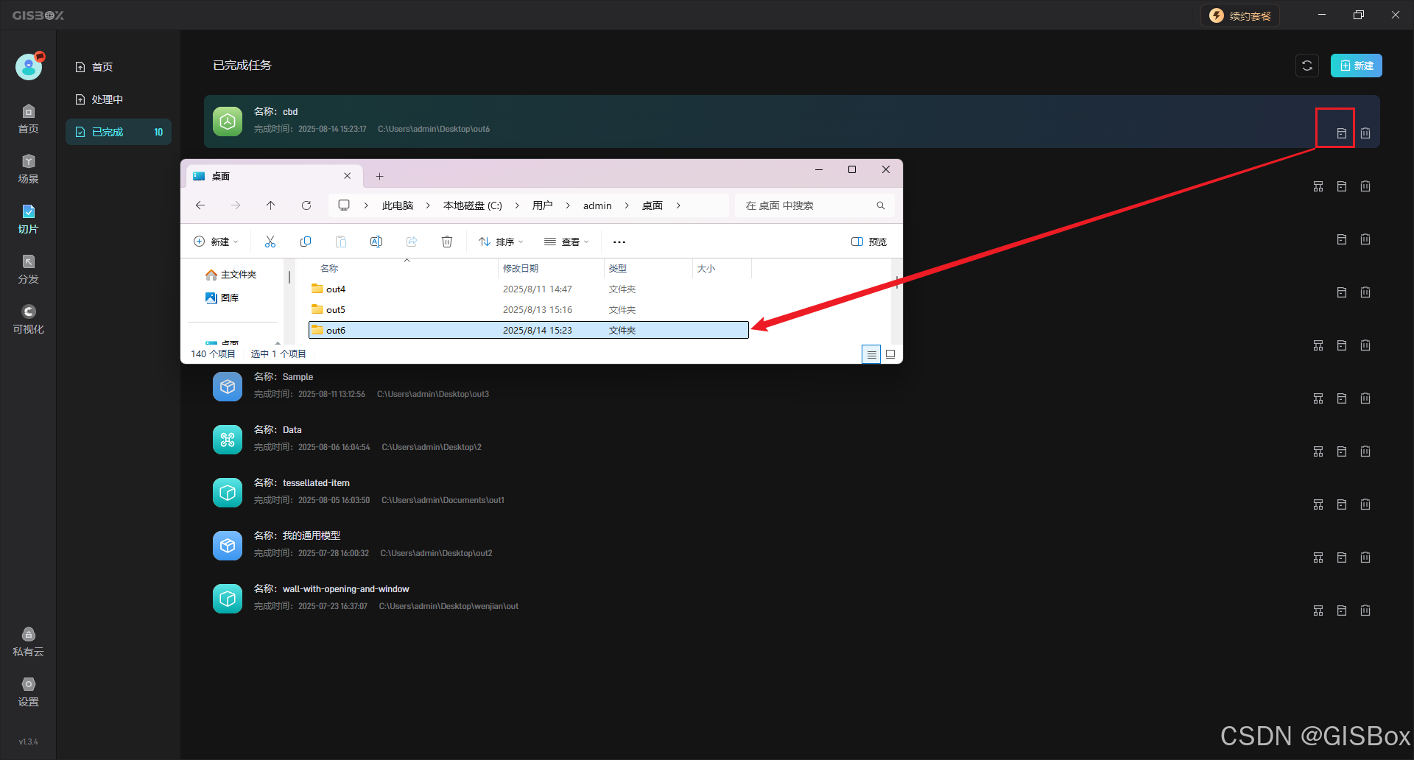This screenshot has width=1414, height=760.
Task: Switch Explorer to details list view
Action: tap(871, 354)
